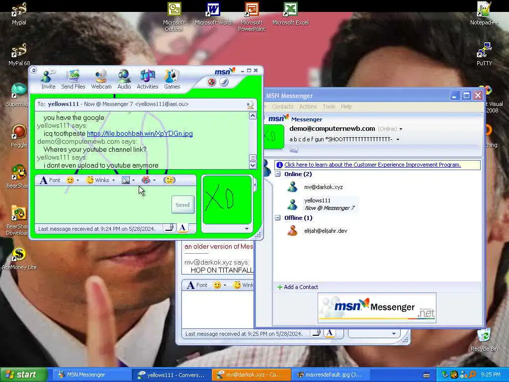The image size is (509, 382).
Task: Open the Customer Experience Improvement Program link
Action: (373, 165)
